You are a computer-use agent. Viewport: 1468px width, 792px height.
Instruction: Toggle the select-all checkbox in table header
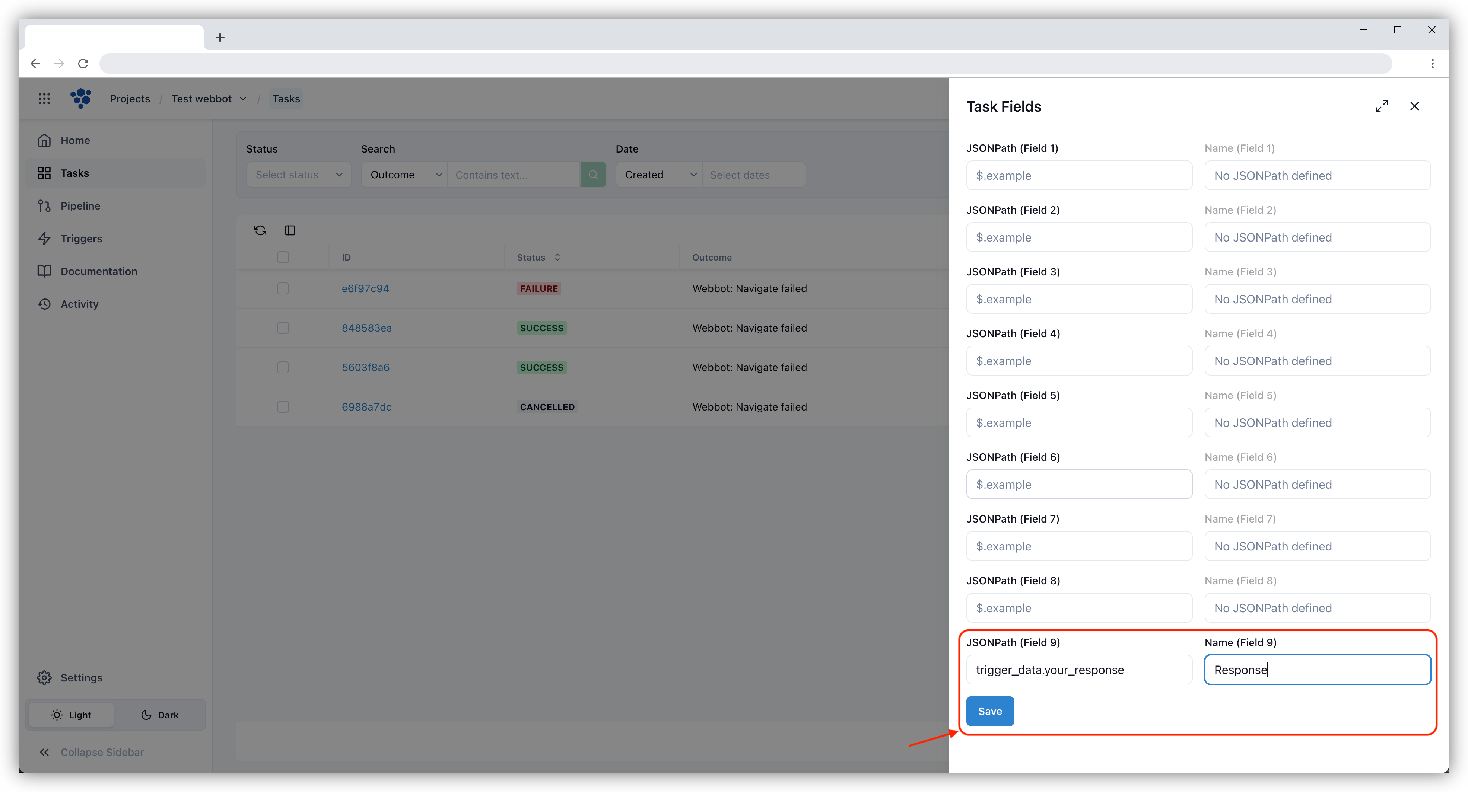coord(283,257)
